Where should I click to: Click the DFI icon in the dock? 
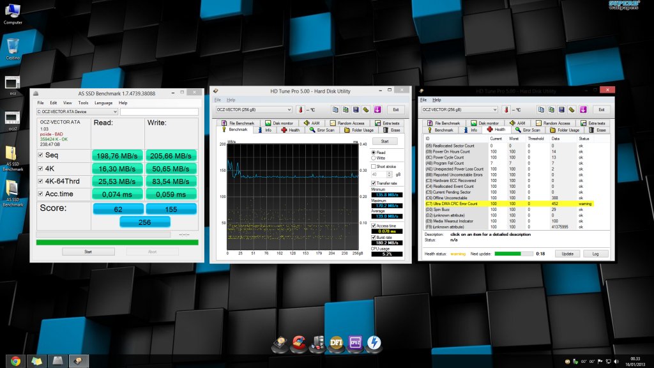pos(336,342)
